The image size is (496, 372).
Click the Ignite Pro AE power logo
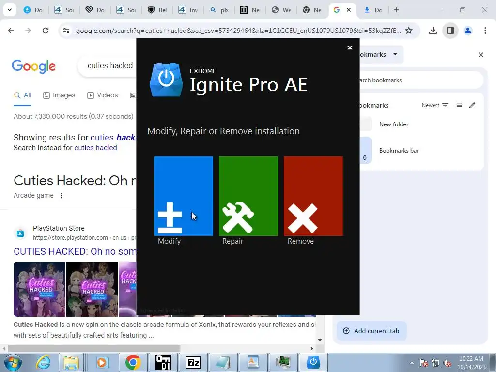[x=166, y=79]
